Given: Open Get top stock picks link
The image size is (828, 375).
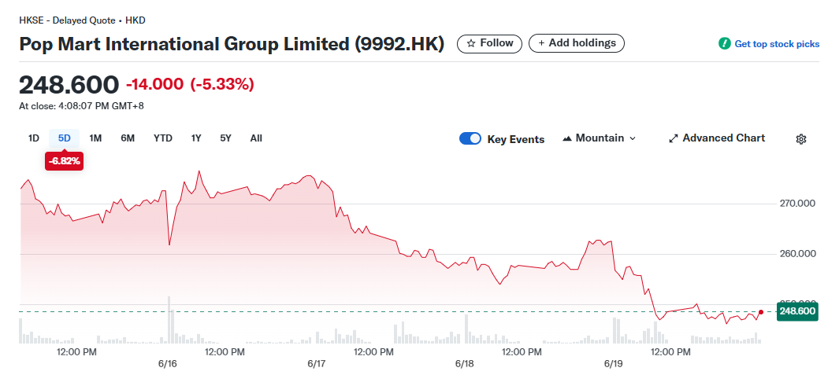Looking at the screenshot, I should pos(777,44).
